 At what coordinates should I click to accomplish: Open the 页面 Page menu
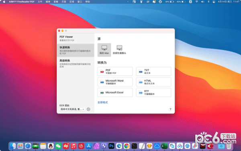pyautogui.click(x=64, y=2)
